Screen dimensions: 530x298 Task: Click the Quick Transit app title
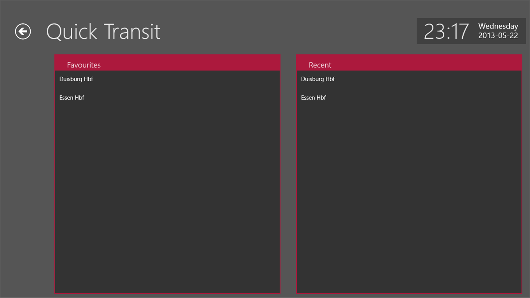click(103, 32)
